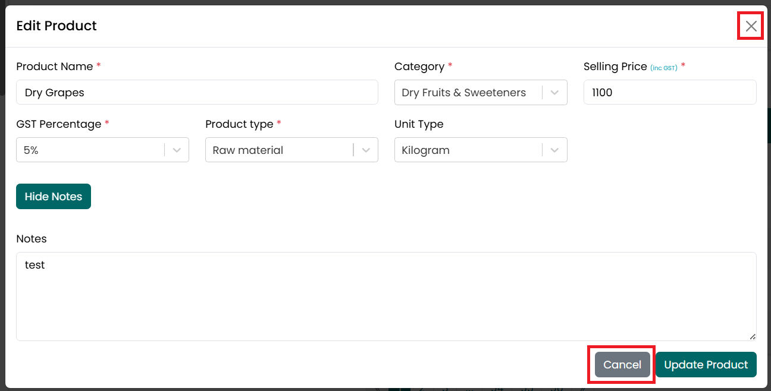Click the Selling Price input field
771x391 pixels.
point(670,92)
